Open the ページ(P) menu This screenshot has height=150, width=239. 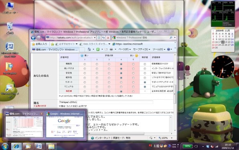pyautogui.click(x=125, y=49)
